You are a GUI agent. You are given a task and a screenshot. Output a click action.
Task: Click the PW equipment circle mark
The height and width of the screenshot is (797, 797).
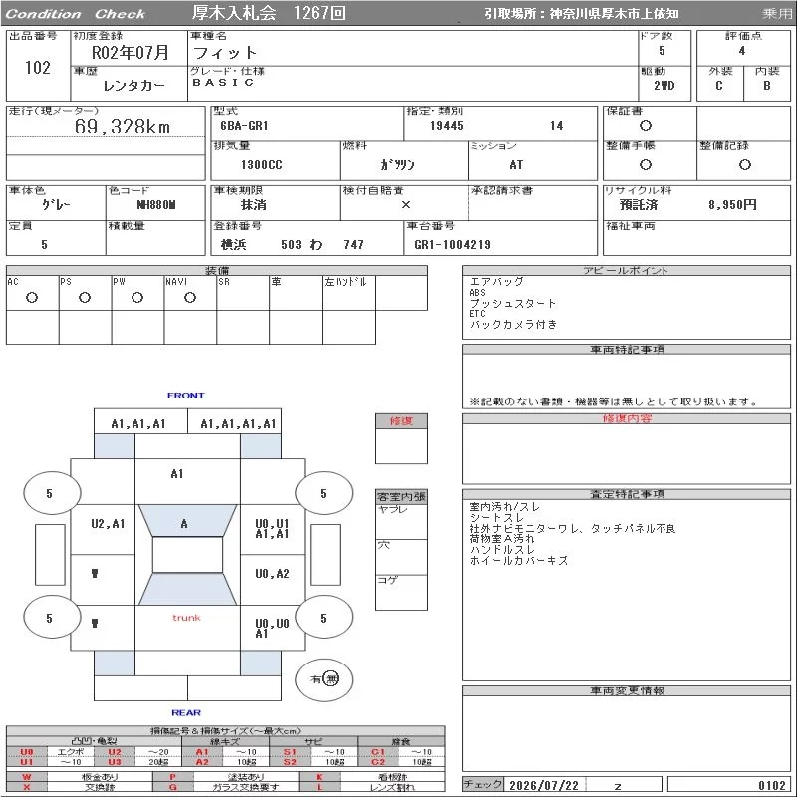pyautogui.click(x=137, y=298)
